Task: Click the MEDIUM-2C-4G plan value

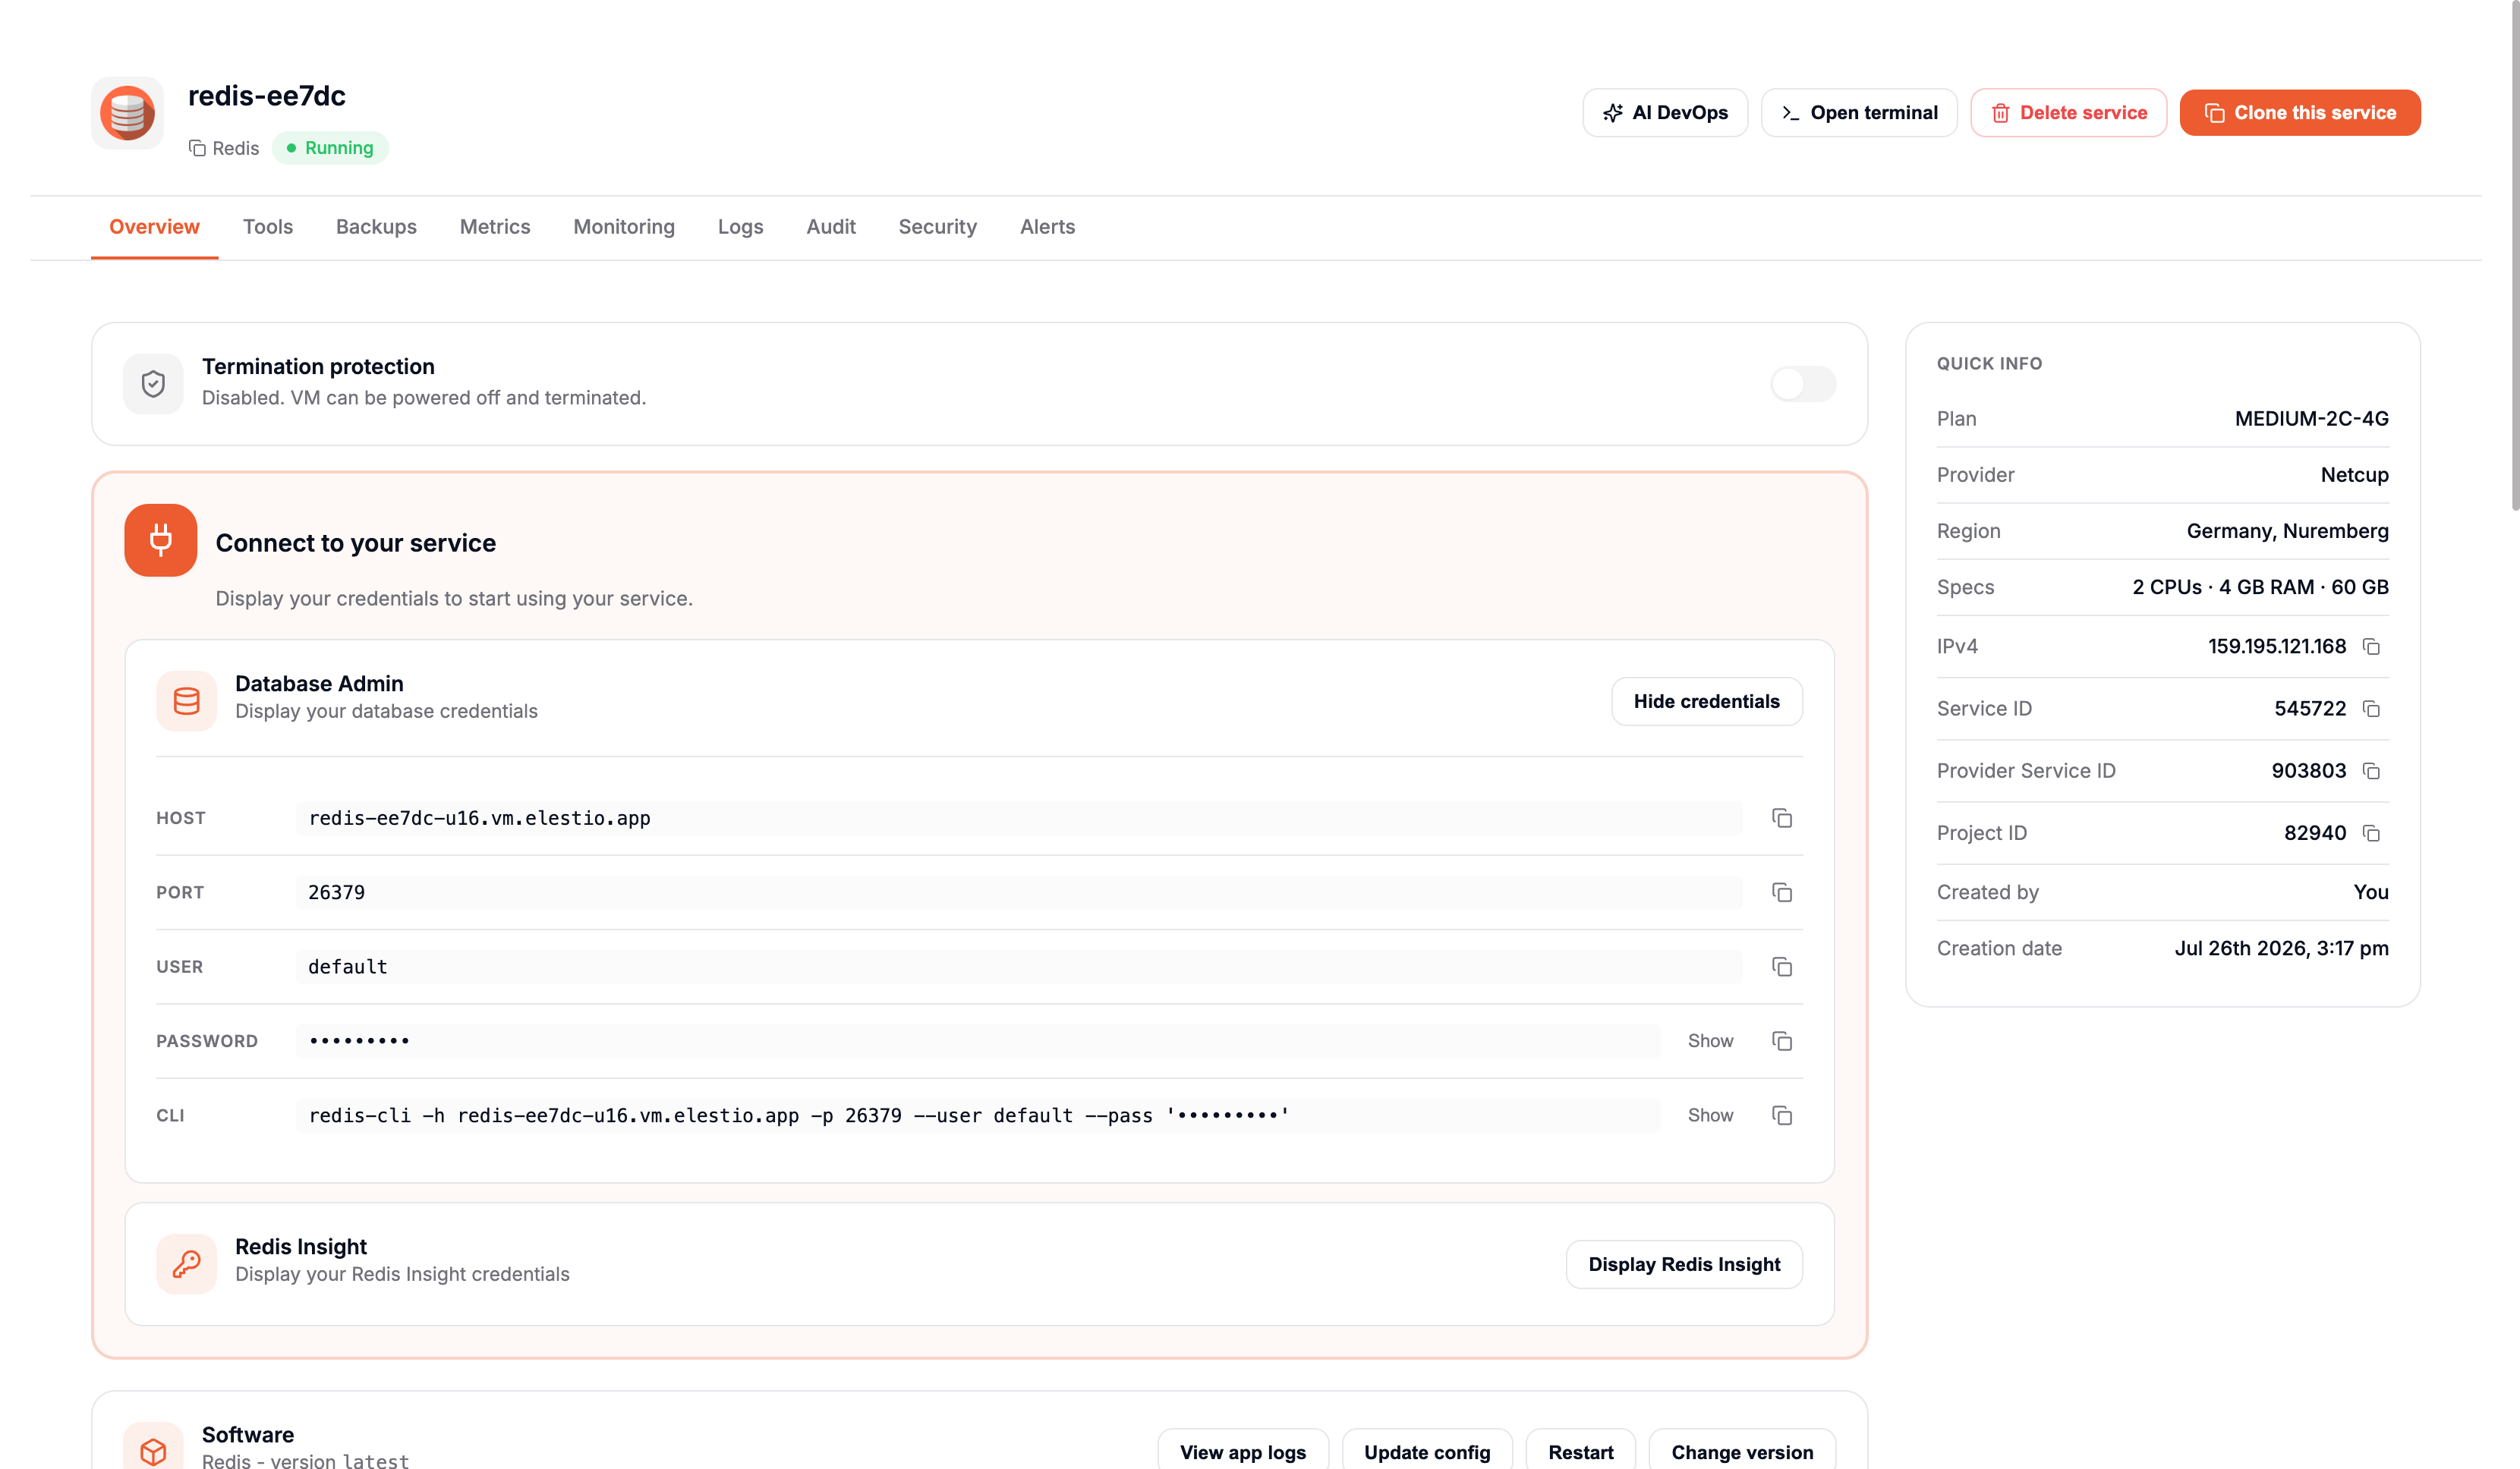Action: coord(2311,419)
